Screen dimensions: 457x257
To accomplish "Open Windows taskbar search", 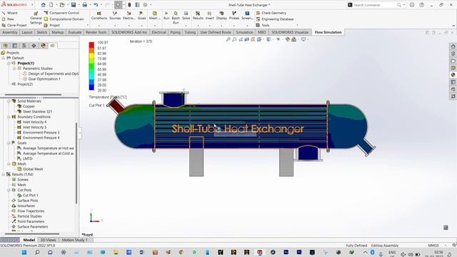I will click(37, 252).
